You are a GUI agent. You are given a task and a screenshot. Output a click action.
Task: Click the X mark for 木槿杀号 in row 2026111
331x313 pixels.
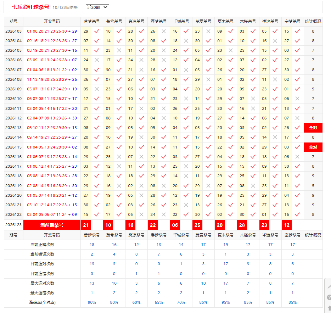[253, 108]
